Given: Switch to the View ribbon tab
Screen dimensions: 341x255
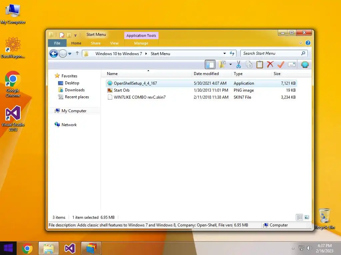Looking at the screenshot, I should pos(114,43).
